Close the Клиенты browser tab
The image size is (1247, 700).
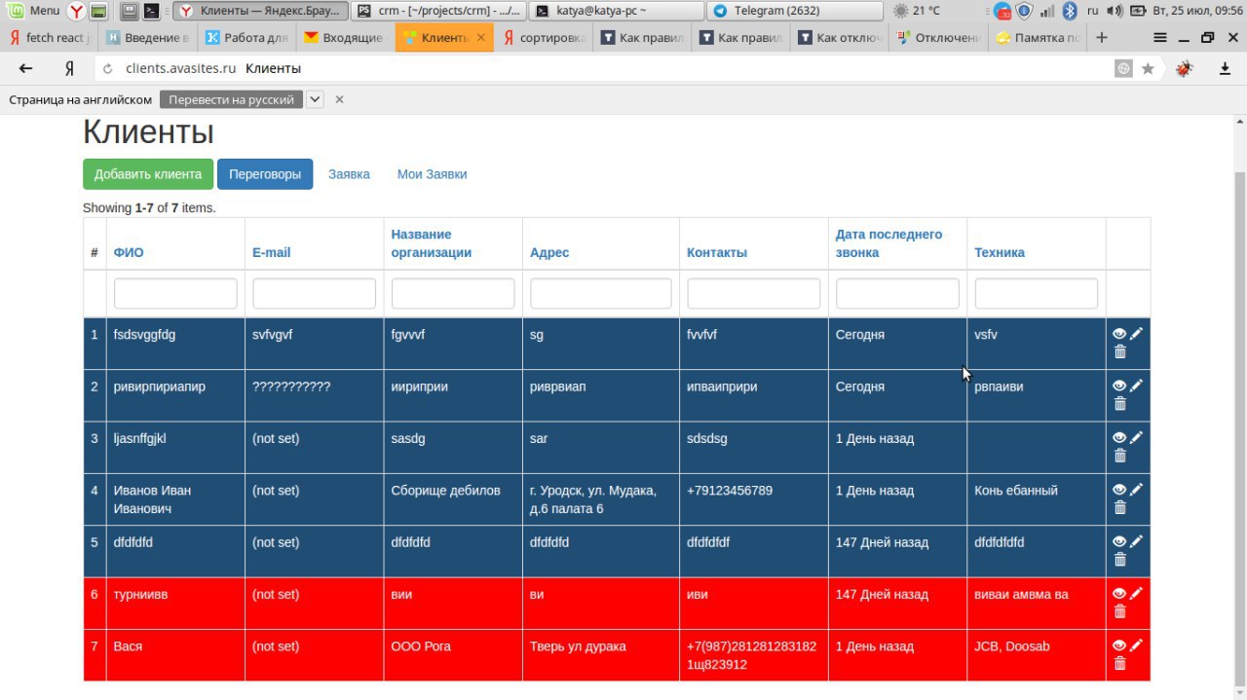pyautogui.click(x=480, y=38)
